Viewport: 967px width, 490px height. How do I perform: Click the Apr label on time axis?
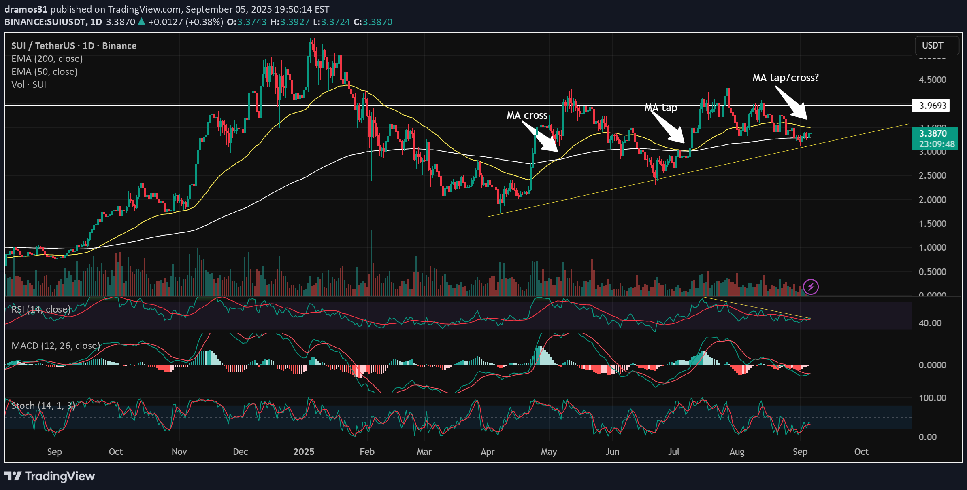tap(488, 452)
